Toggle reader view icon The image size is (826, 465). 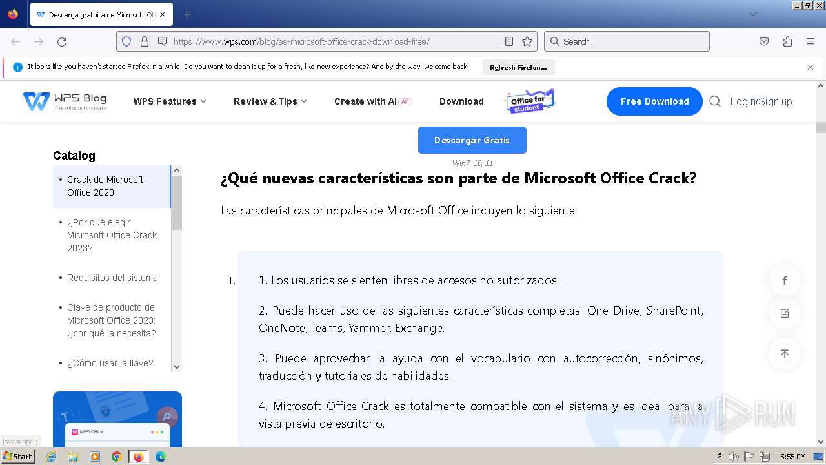tap(509, 41)
